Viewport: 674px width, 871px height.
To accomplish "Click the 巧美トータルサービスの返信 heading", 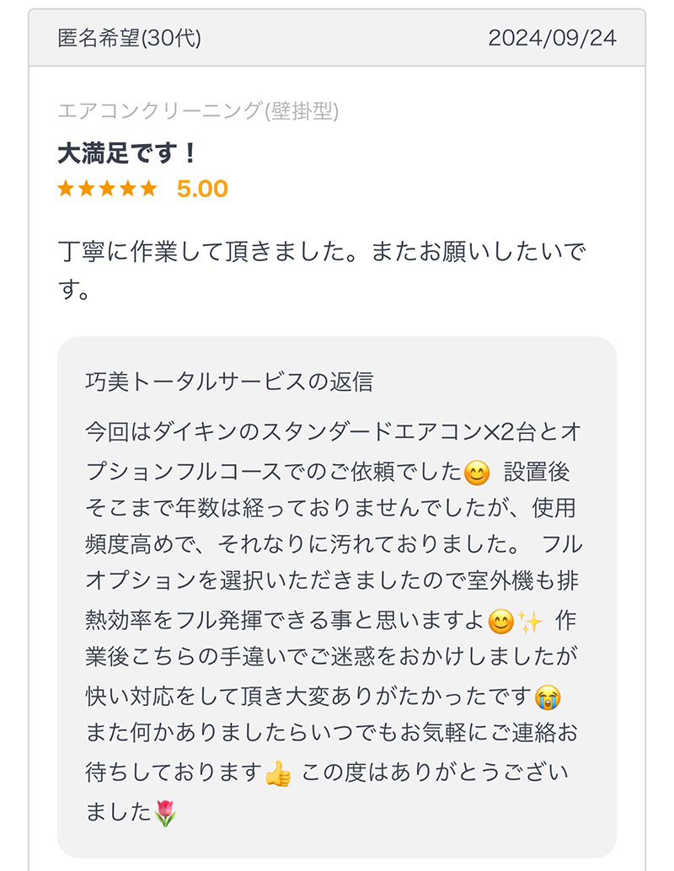I will (x=229, y=382).
